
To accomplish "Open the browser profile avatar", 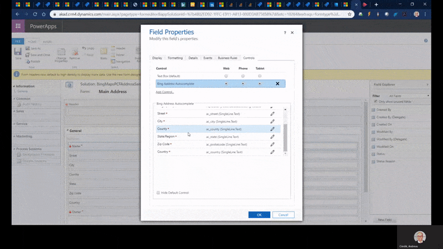I will click(416, 14).
